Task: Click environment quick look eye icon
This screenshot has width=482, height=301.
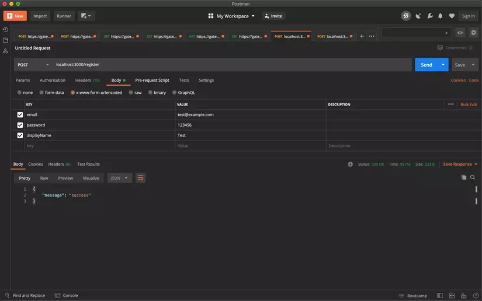Action: 460,33
